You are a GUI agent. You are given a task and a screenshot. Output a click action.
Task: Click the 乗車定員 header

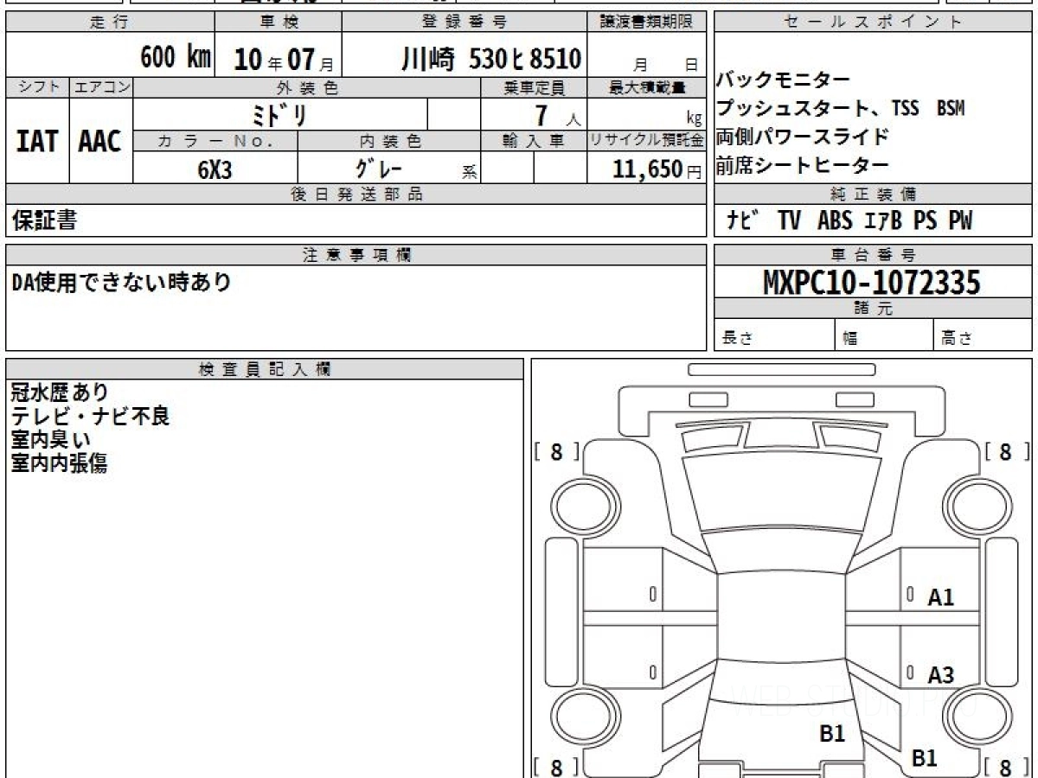tap(534, 87)
